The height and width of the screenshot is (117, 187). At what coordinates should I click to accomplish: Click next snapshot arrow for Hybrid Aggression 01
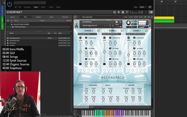pyautogui.click(x=107, y=26)
